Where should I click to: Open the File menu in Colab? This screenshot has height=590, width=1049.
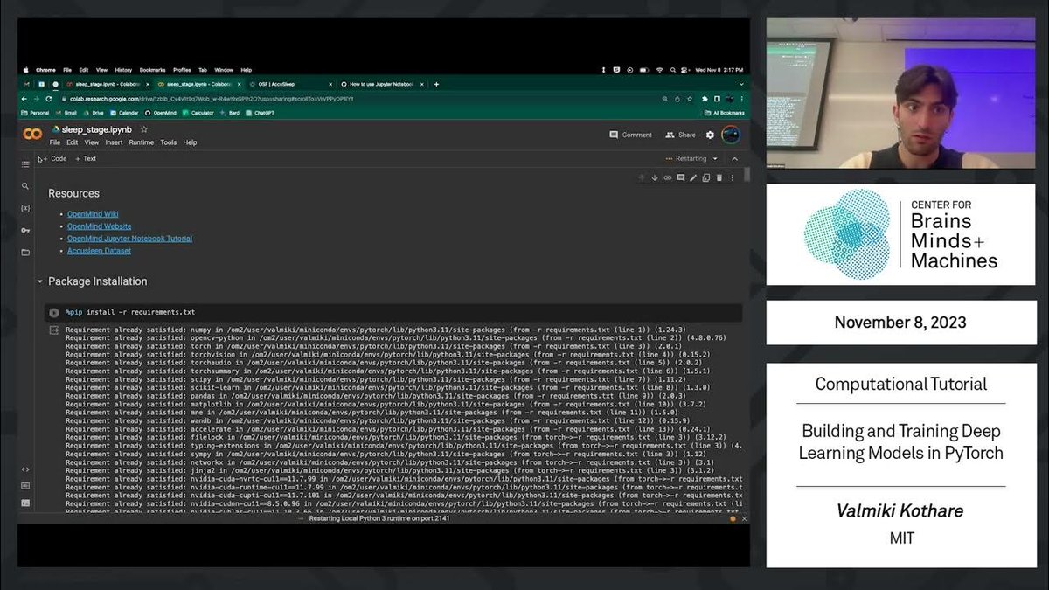(54, 142)
